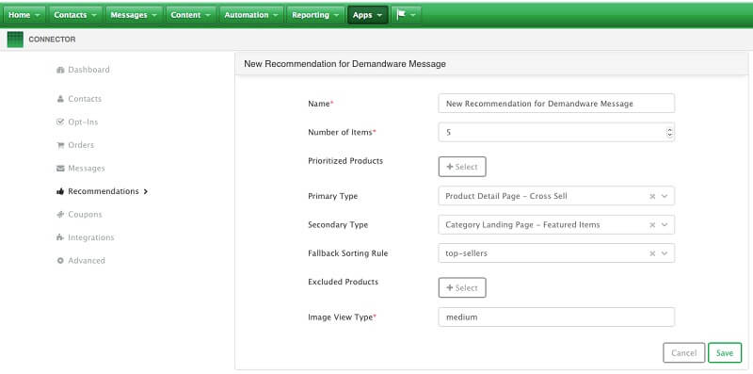Click the Connector grid logo icon

tap(15, 40)
